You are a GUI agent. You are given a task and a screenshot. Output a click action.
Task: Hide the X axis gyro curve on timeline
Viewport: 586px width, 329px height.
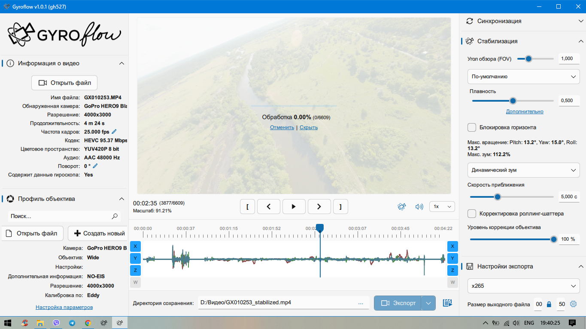coord(135,246)
